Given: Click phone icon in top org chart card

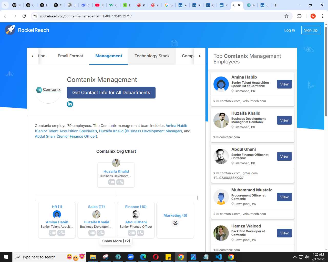Looking at the screenshot, I should 120,182.
